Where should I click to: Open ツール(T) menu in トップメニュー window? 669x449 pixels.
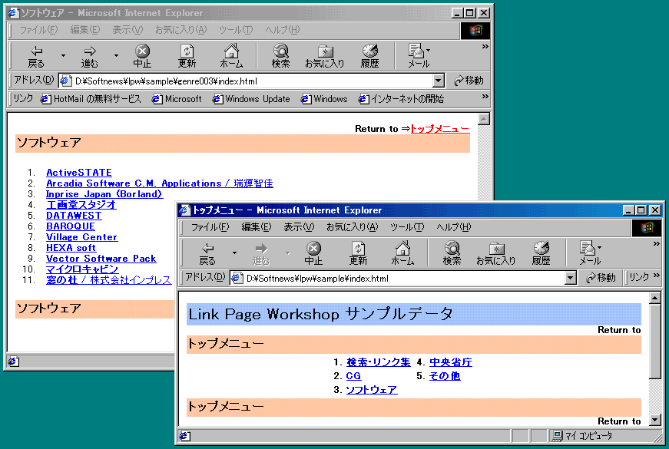coord(406,227)
